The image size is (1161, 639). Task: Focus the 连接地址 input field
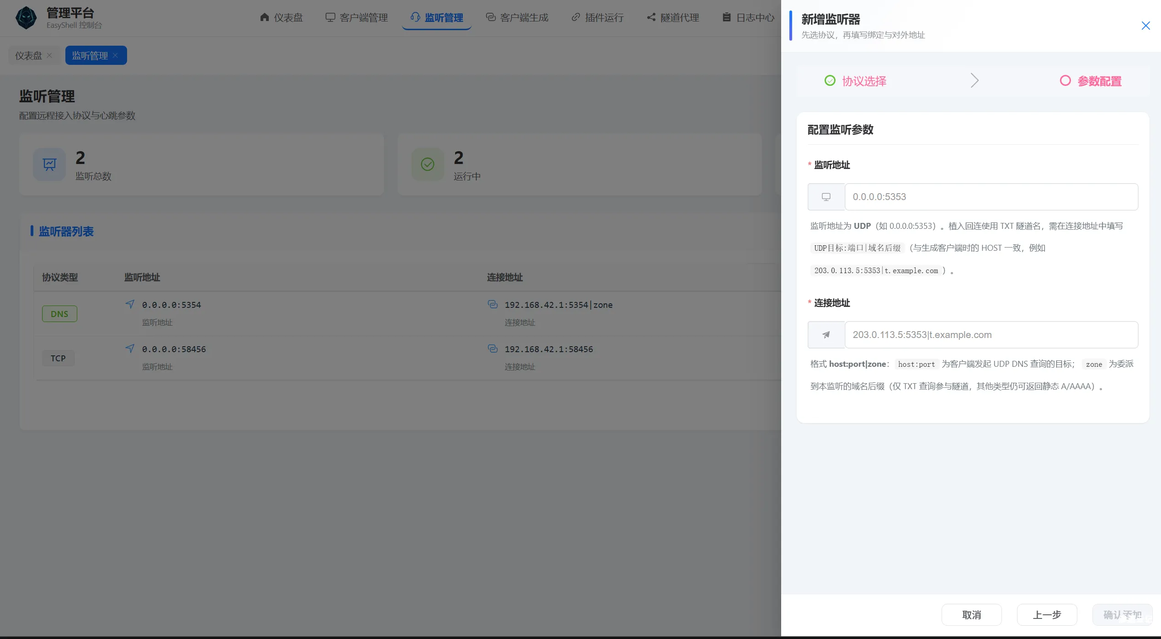point(991,335)
